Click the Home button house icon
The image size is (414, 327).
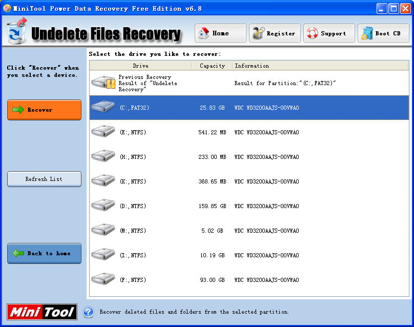click(x=203, y=33)
